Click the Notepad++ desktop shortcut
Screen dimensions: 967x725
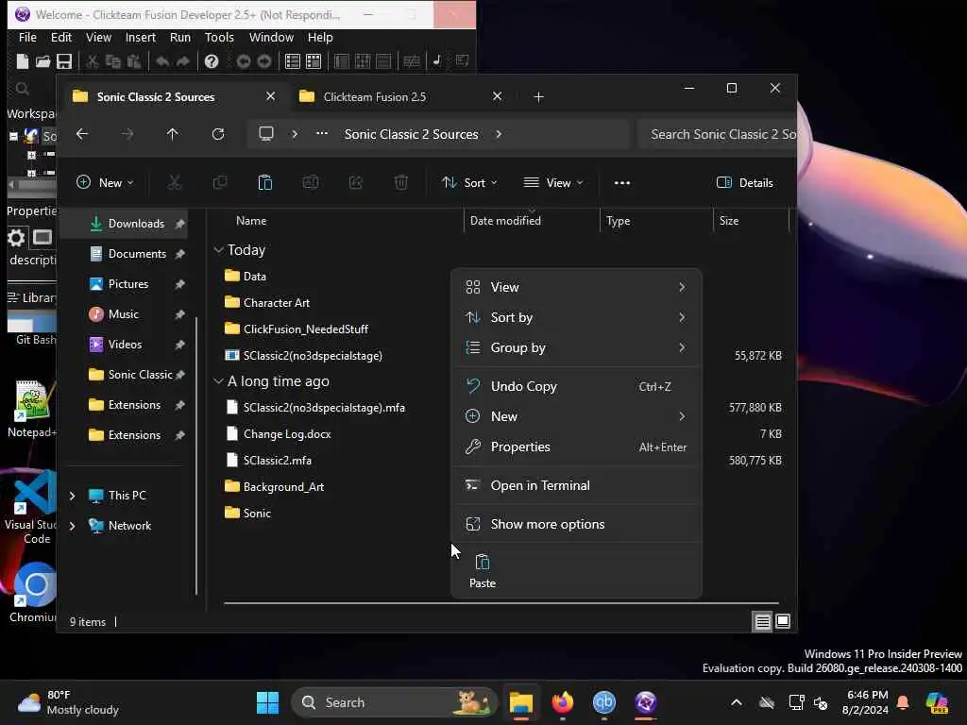(32, 408)
